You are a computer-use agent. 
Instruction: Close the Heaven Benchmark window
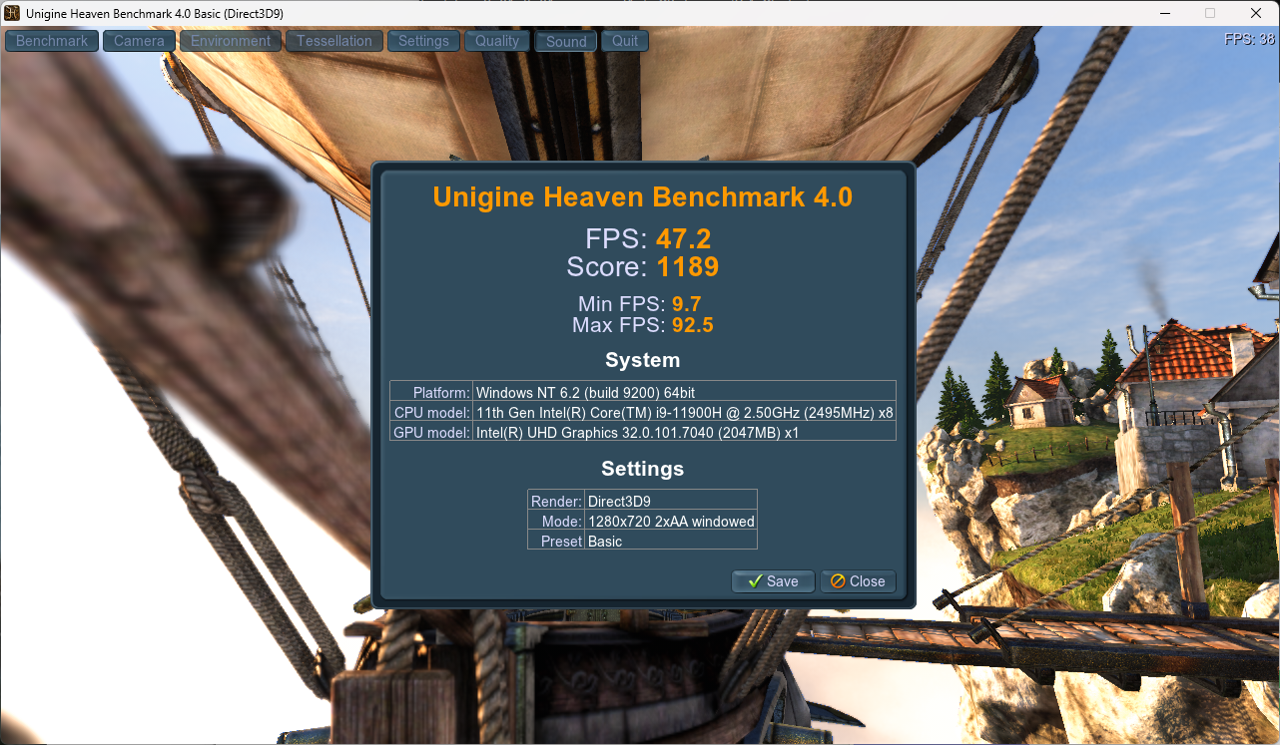point(1256,13)
